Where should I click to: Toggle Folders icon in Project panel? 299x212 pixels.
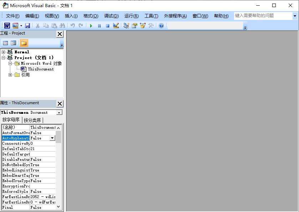coord(24,43)
